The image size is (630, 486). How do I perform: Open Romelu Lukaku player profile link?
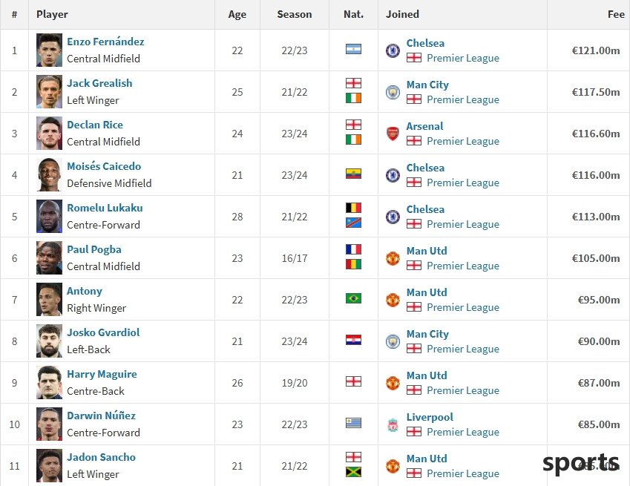(105, 208)
